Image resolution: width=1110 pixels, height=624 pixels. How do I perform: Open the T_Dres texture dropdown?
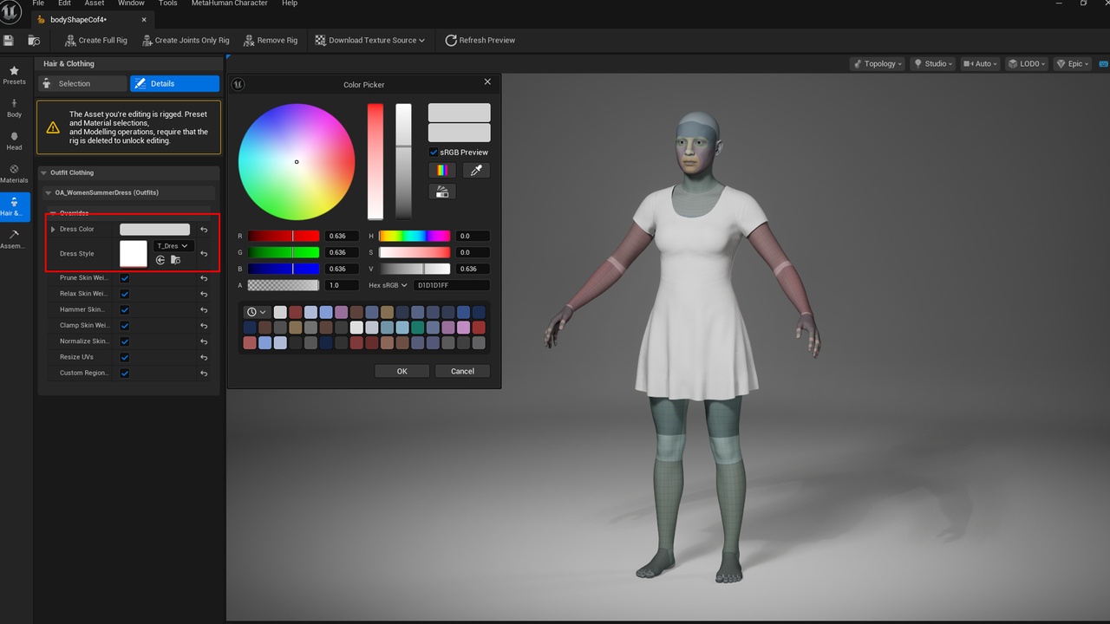click(173, 246)
